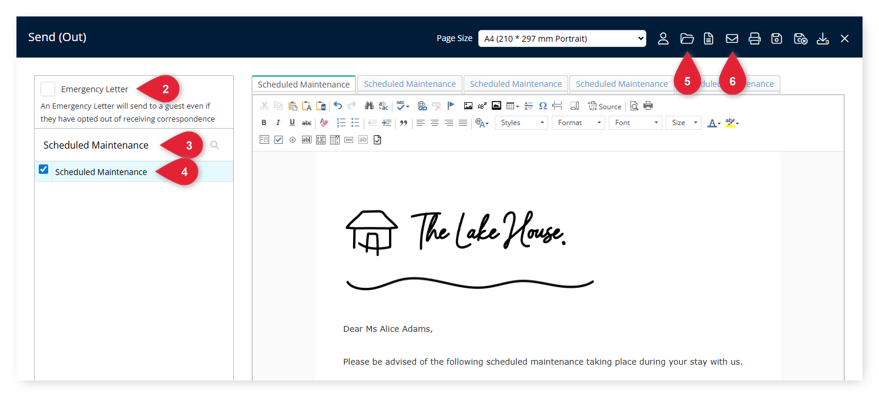
Task: Open the font Size dropdown
Action: tap(683, 123)
